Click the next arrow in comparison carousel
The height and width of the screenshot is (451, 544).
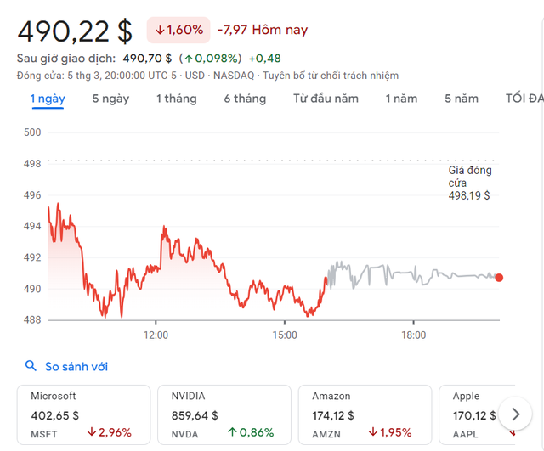click(x=516, y=414)
